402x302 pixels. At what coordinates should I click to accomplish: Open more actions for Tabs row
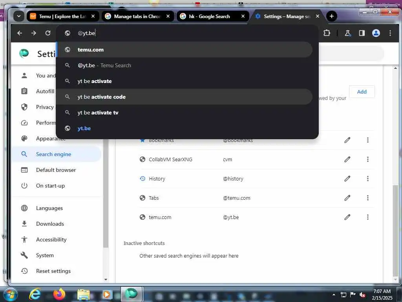pyautogui.click(x=367, y=198)
